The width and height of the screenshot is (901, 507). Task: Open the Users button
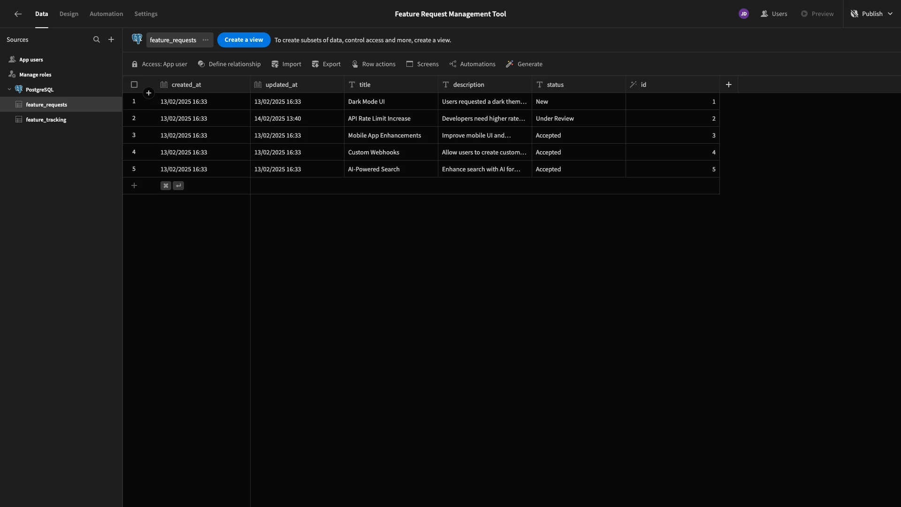[774, 14]
